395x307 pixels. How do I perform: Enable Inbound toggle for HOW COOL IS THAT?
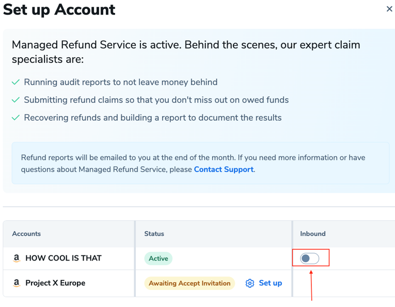tap(310, 258)
